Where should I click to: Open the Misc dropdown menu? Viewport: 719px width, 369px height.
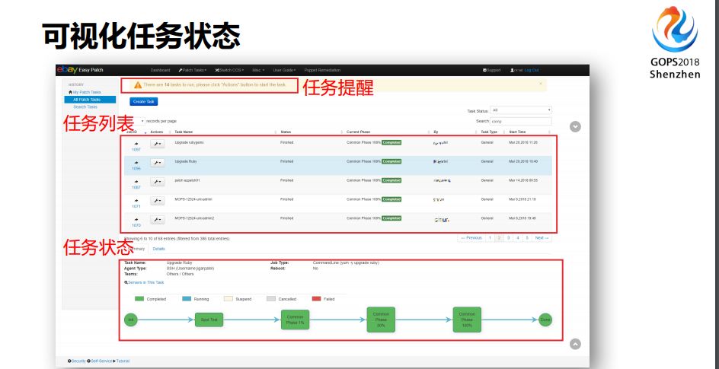click(258, 70)
